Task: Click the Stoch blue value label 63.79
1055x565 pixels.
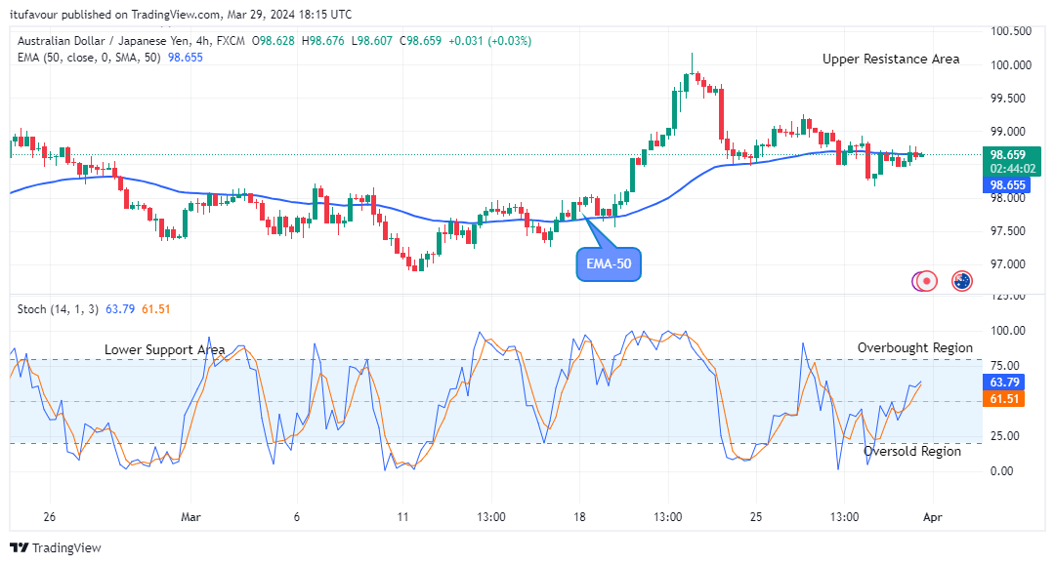Action: [x=1004, y=383]
